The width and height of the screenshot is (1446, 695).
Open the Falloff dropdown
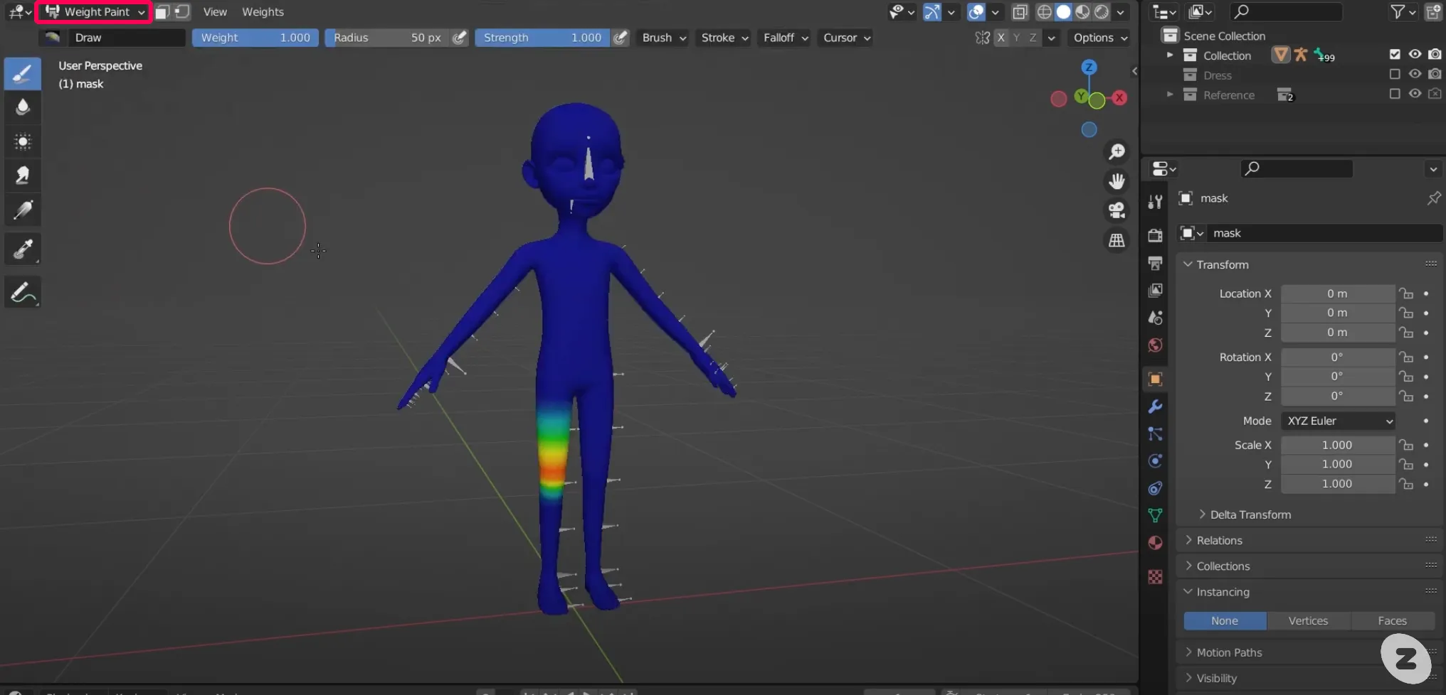tap(786, 38)
